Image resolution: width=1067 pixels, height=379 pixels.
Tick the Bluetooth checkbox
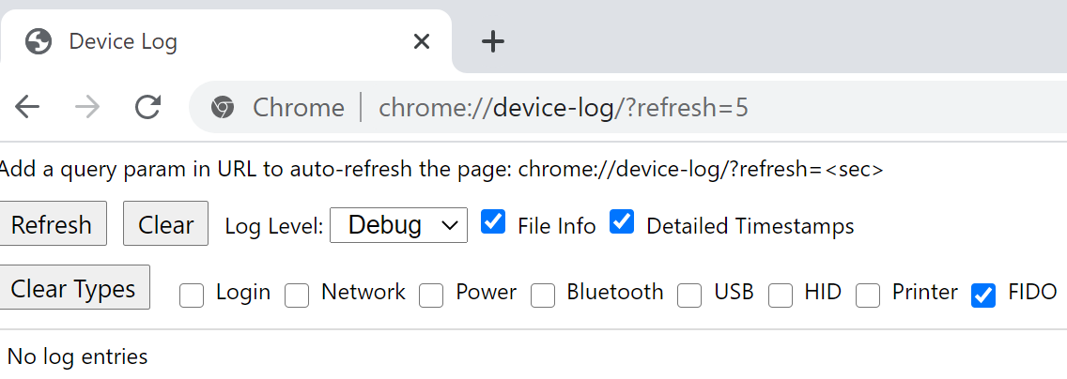pos(542,296)
